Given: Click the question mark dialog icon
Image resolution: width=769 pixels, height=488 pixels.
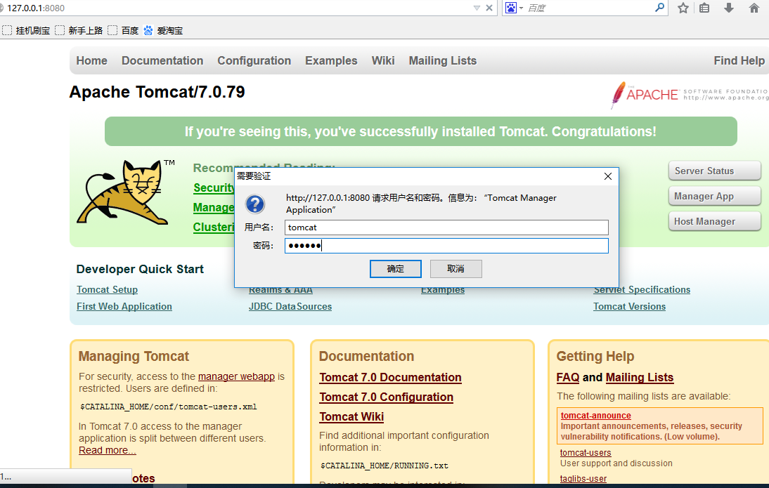Looking at the screenshot, I should pos(255,204).
